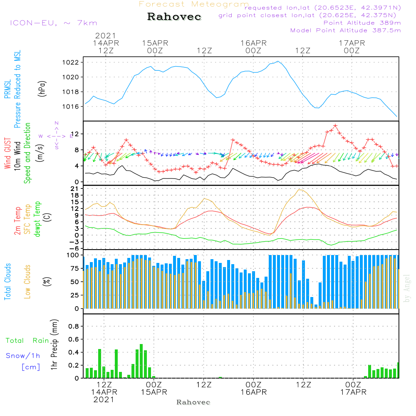The height and width of the screenshot is (416, 416).
Task: Click the 18 value on temperature axis
Action: pyautogui.click(x=74, y=196)
